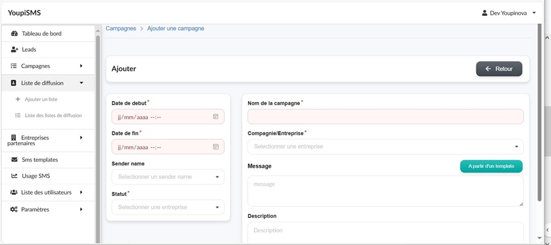Click the Tableau de bord gauge icon
The image size is (551, 245).
15,34
